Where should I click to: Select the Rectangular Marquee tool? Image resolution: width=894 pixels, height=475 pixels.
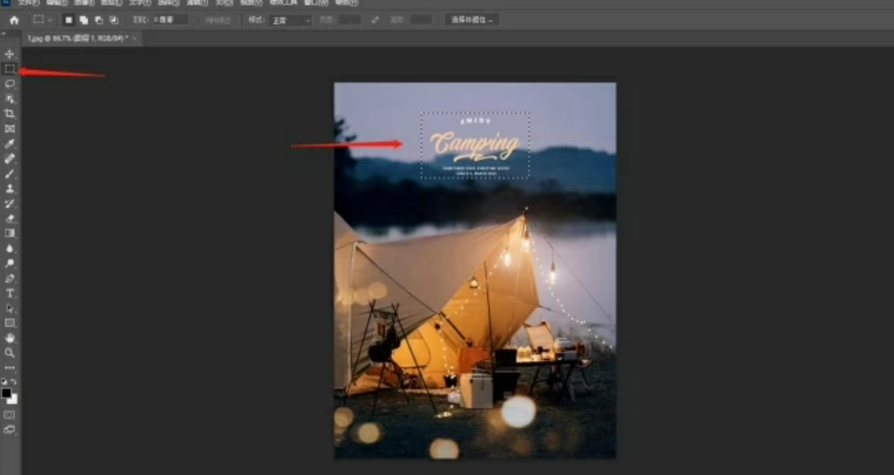click(10, 69)
